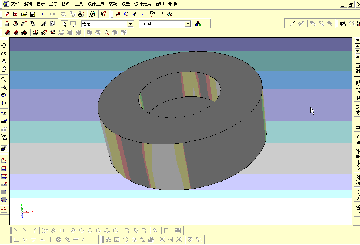Select the angle dimension constraint icon

pyautogui.click(x=84, y=240)
